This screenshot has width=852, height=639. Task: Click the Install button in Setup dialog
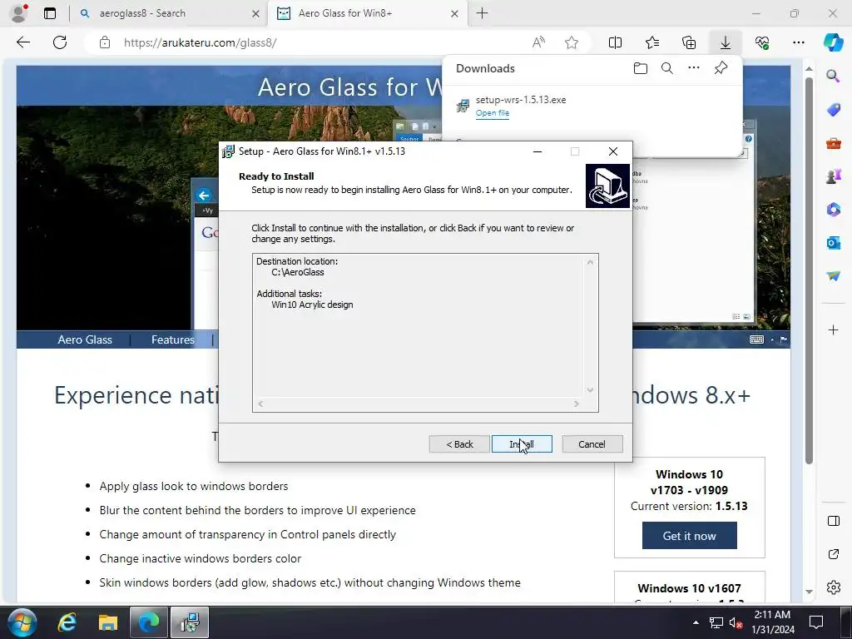522,444
